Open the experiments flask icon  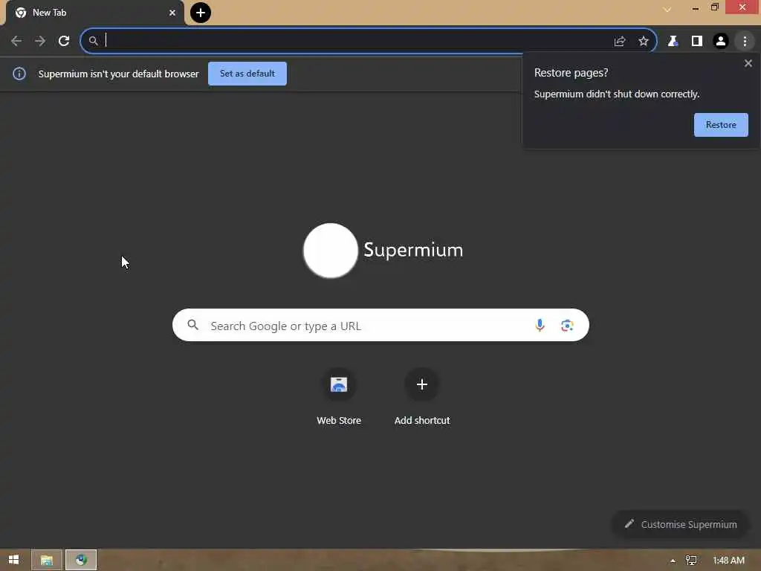coord(673,42)
